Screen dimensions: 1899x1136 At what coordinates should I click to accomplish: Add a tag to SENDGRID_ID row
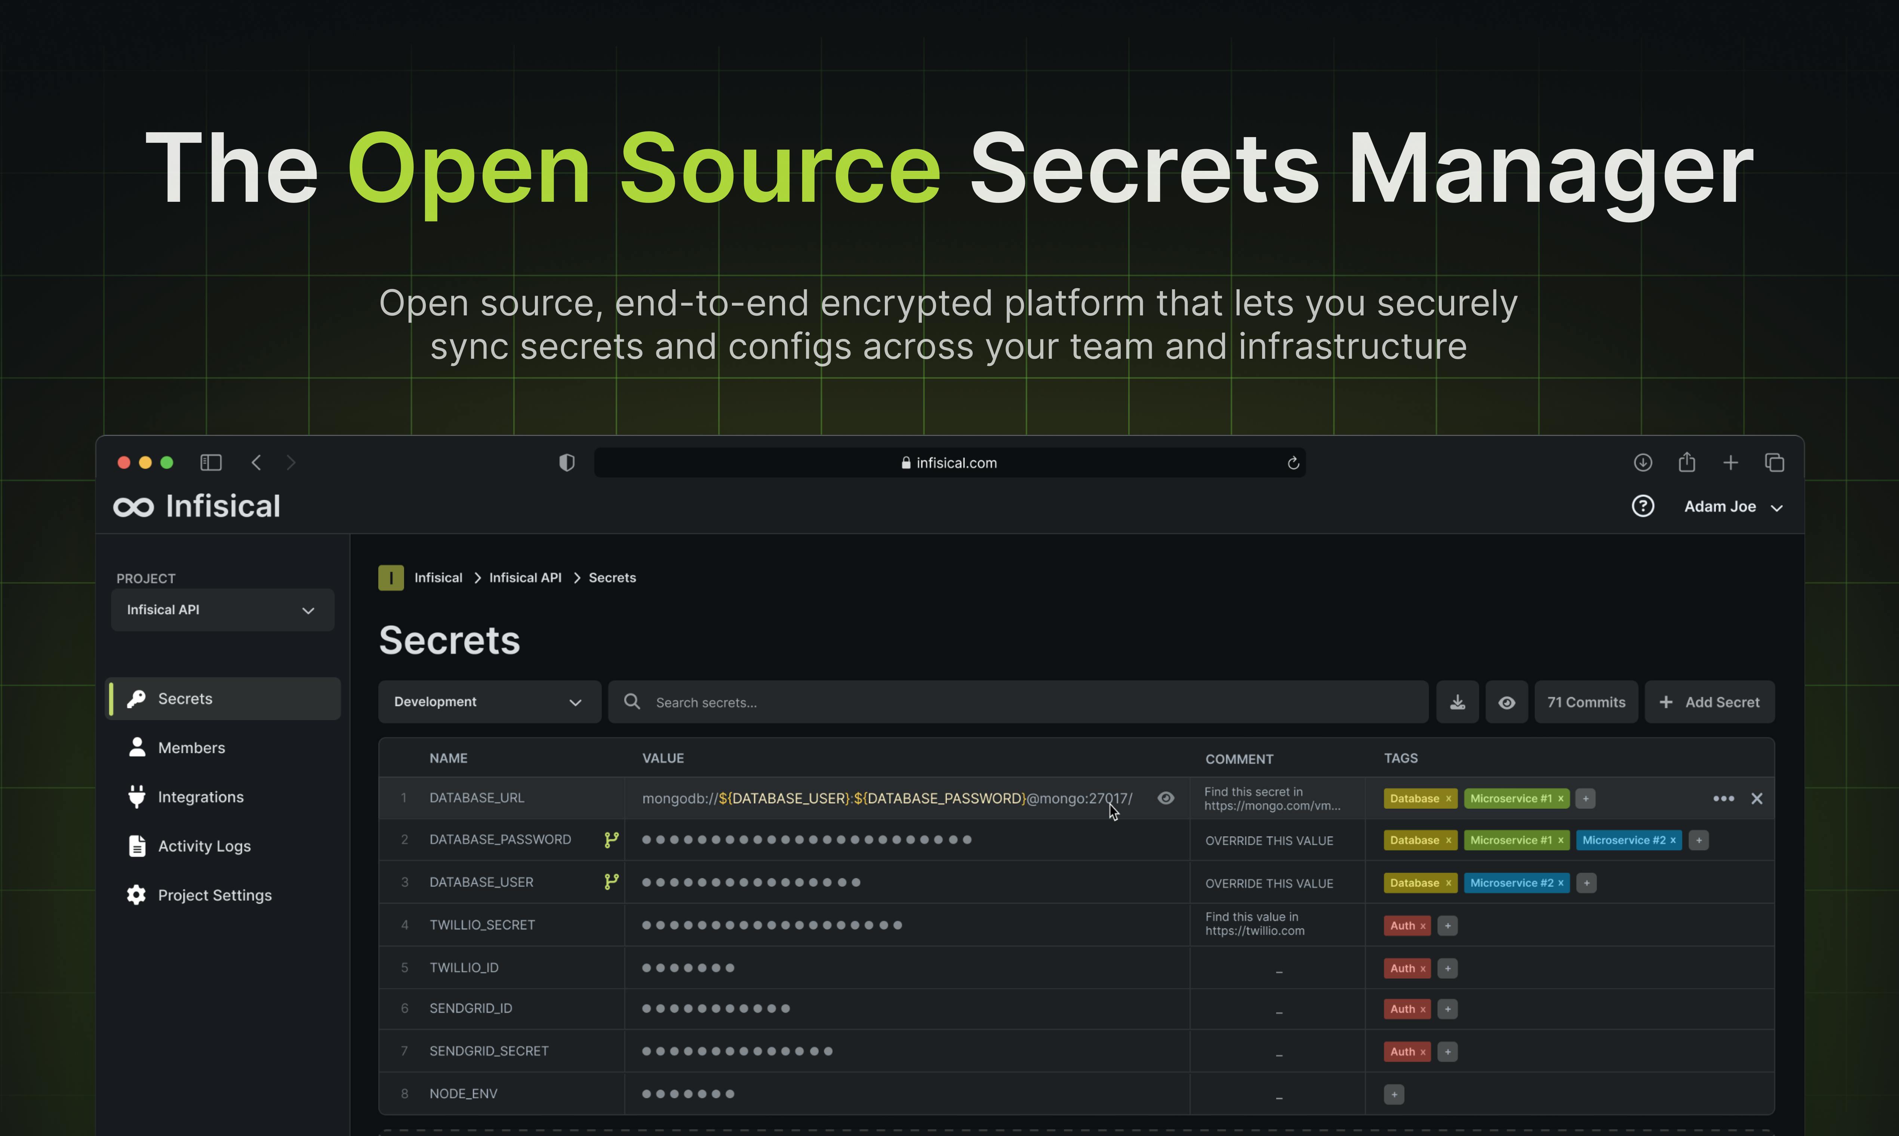coord(1447,1009)
